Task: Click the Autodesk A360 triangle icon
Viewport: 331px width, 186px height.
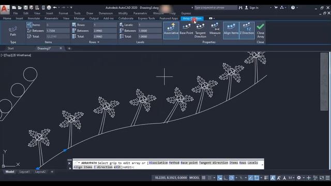Action: [x=282, y=8]
